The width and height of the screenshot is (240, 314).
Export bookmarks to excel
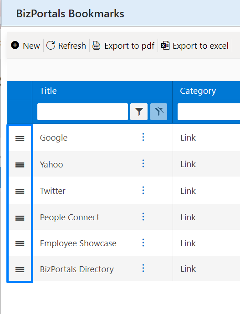tap(195, 46)
